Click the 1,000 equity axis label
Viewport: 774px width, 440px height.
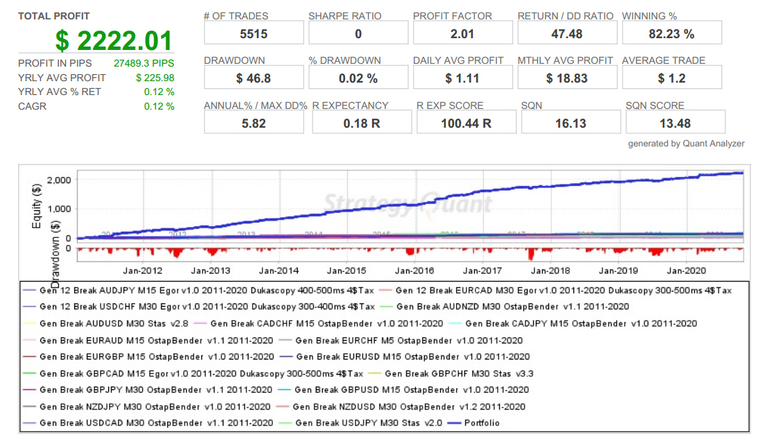tap(59, 209)
